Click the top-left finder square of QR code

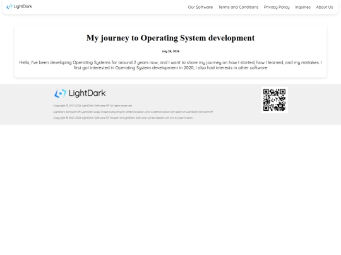point(266,92)
